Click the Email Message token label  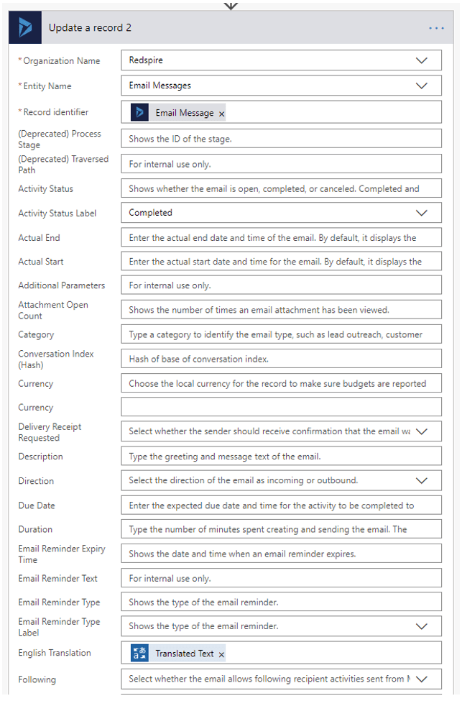tap(185, 113)
